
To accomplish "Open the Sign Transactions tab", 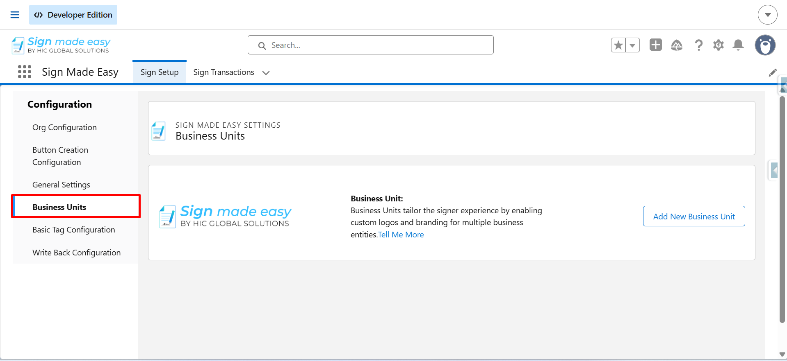I will 224,72.
